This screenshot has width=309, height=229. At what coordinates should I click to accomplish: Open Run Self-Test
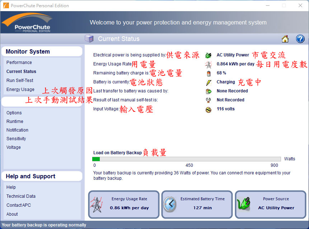(20, 80)
